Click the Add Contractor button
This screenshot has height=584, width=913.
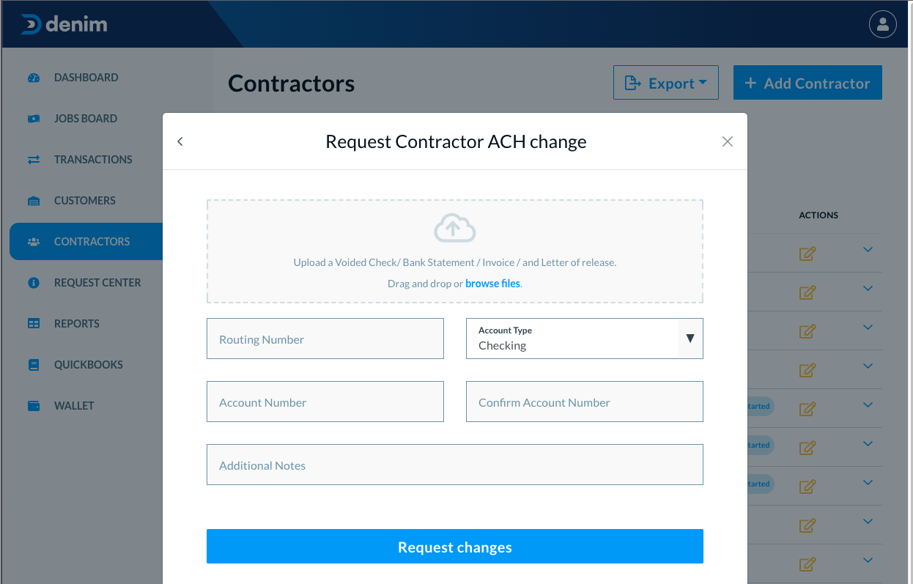807,83
